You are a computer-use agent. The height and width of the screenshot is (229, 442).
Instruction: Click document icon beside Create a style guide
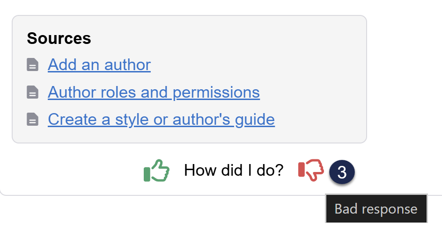tap(32, 120)
